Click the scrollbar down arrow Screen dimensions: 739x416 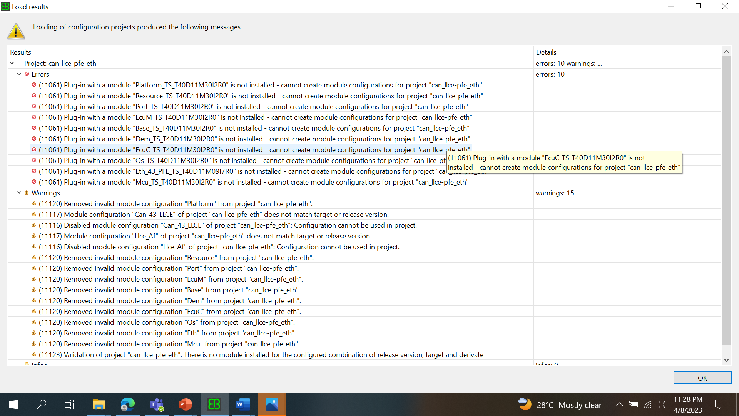[x=726, y=361]
